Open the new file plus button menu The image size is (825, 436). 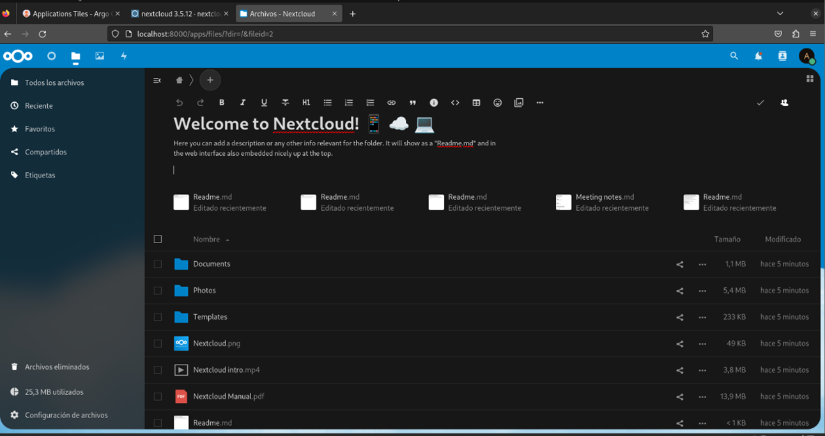[210, 80]
